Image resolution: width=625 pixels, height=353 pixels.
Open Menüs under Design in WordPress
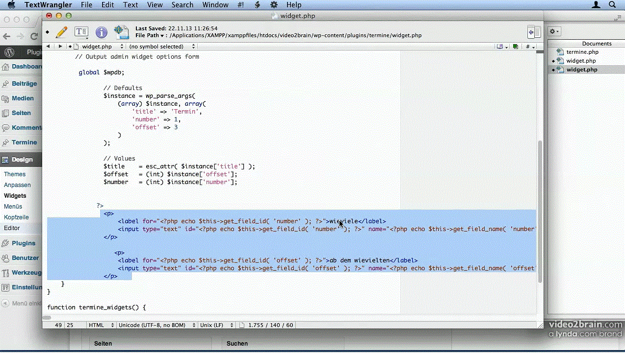coord(13,207)
